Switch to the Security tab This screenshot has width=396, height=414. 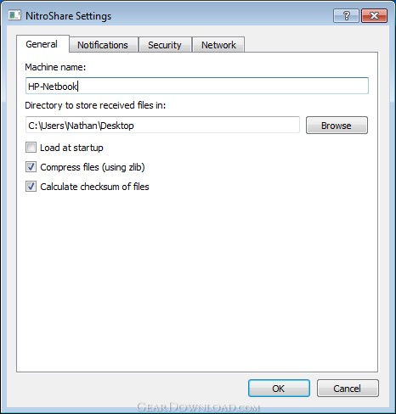click(x=165, y=45)
